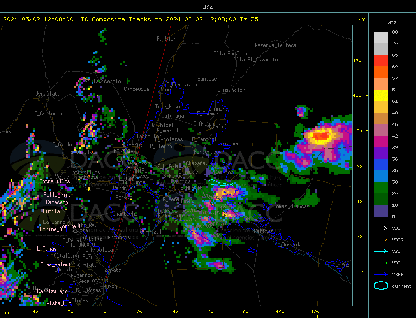
Task: Click the C_Chilenos place label
Action: pyautogui.click(x=48, y=114)
